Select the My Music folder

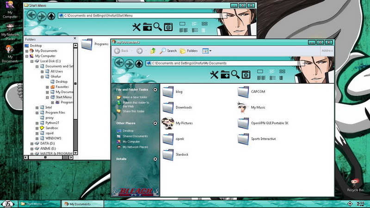(251, 107)
